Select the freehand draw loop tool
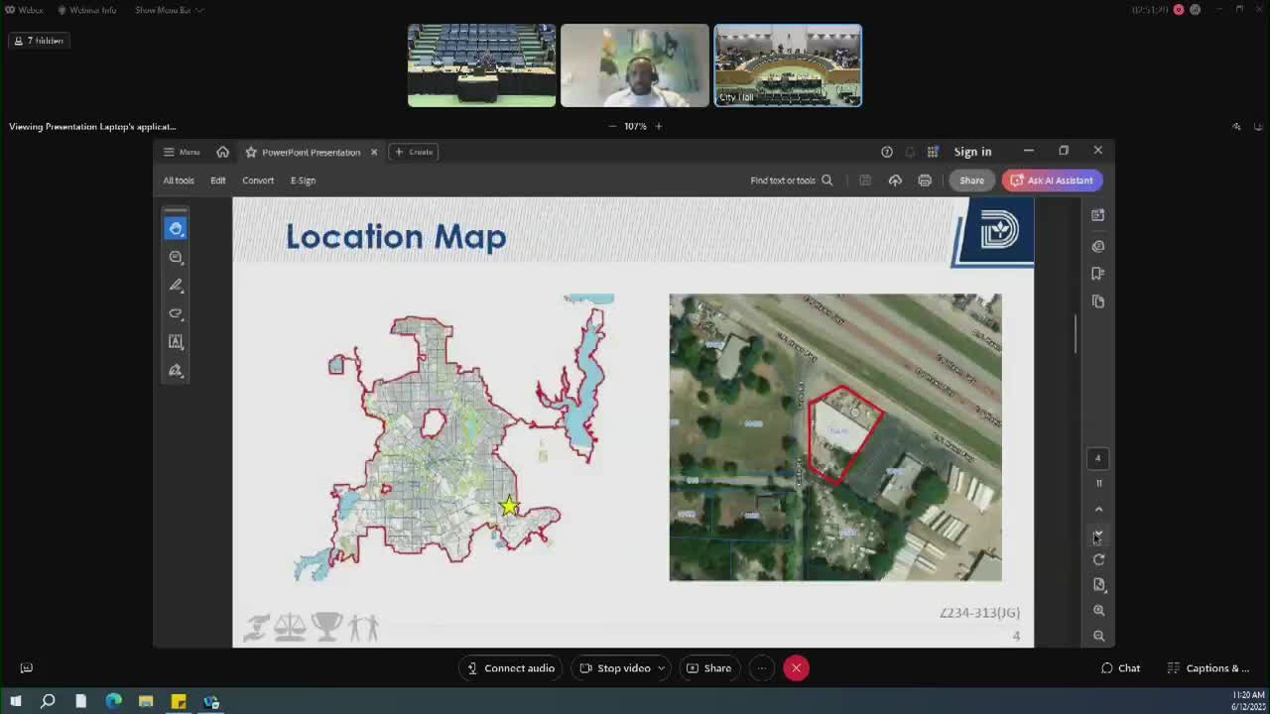The width and height of the screenshot is (1270, 714). coord(176,313)
